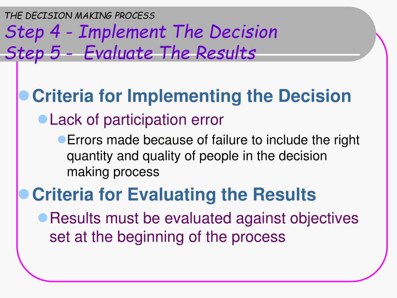This screenshot has width=397, height=298.
Task: Click the bullet before Errors made because
Action: [62, 139]
